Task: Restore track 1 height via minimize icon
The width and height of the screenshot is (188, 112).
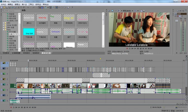Action: (2, 63)
